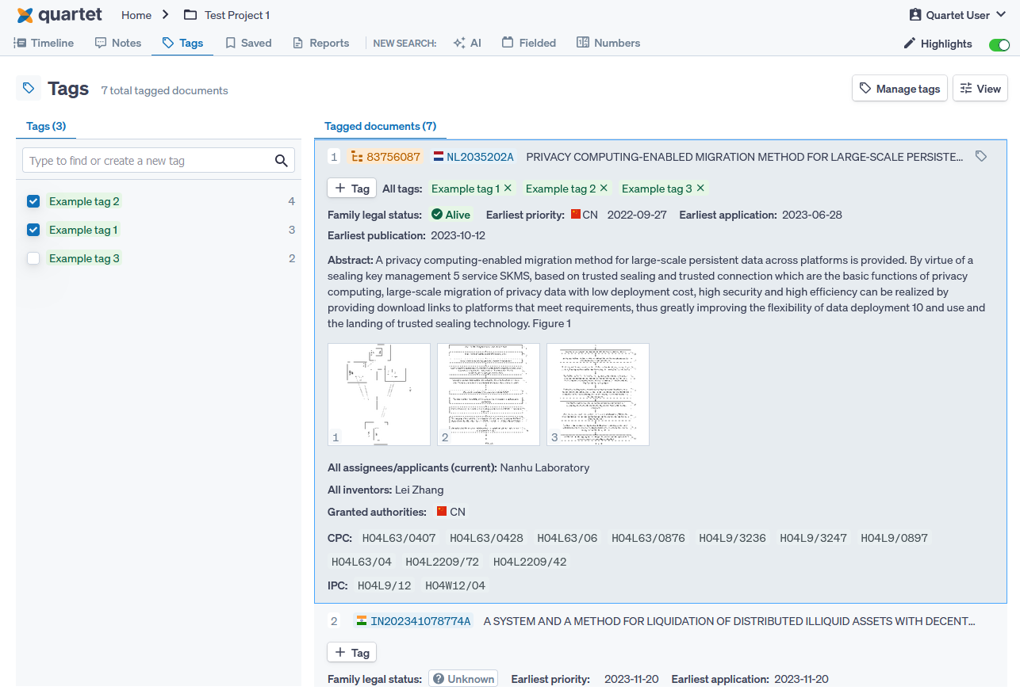The height and width of the screenshot is (694, 1020).
Task: Turn off the Highlights toggle switch
Action: click(999, 44)
